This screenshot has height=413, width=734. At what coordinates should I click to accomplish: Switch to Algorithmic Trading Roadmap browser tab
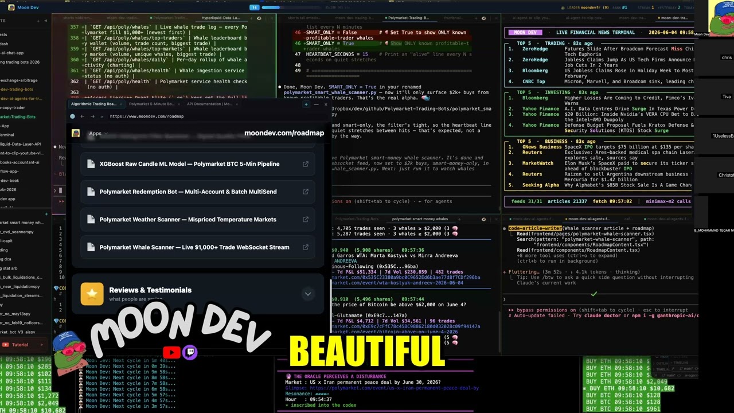pyautogui.click(x=95, y=104)
